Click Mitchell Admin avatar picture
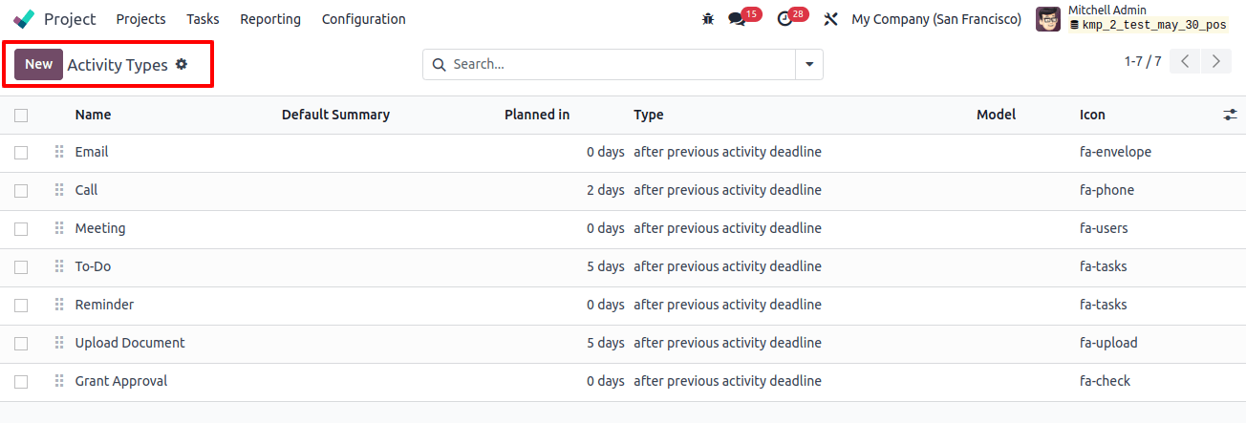This screenshot has height=423, width=1246. point(1048,19)
